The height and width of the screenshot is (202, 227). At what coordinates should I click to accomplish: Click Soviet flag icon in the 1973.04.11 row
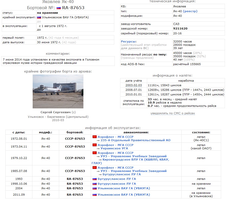click(94, 145)
